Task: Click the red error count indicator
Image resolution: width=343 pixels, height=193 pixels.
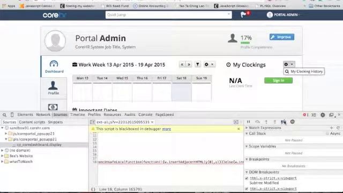Action: coord(305,115)
